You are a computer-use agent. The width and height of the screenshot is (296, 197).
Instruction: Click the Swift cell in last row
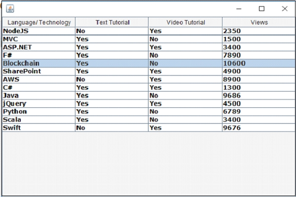38,128
